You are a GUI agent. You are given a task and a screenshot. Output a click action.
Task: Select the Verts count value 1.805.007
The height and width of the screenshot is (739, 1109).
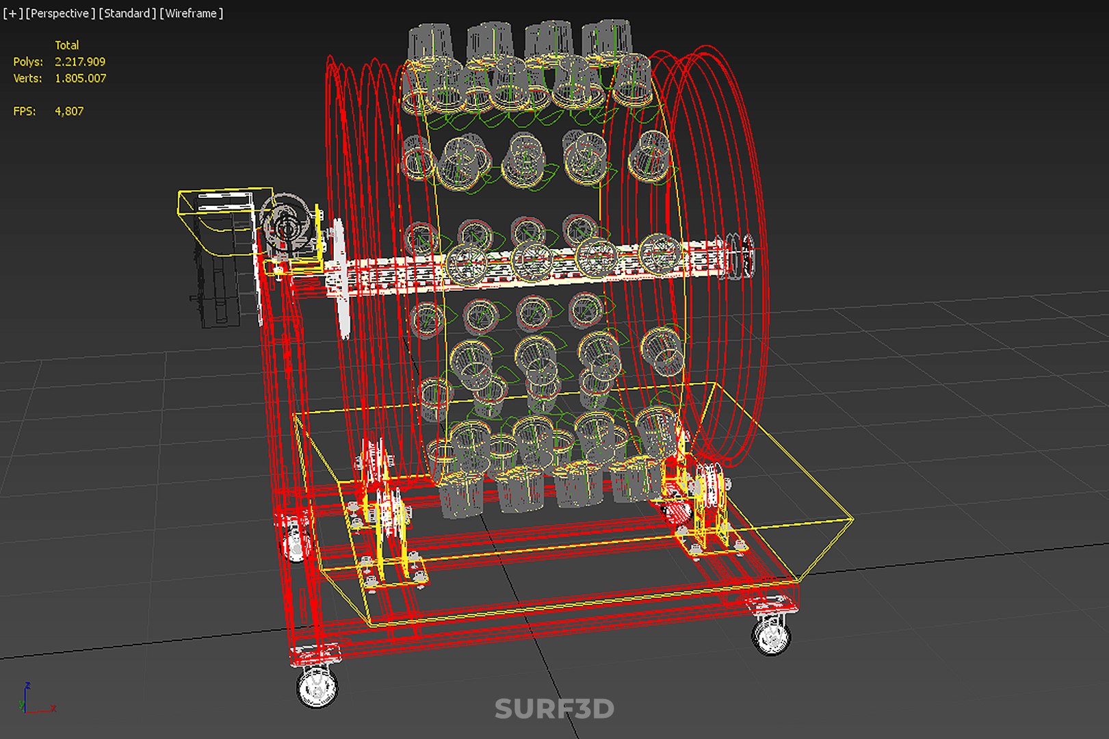point(81,78)
